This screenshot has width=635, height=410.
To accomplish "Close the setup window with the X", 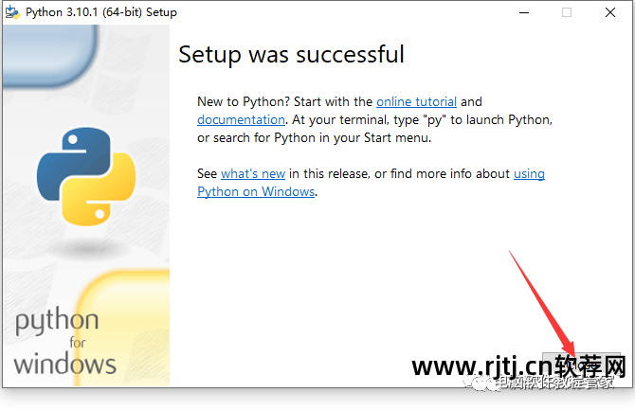I will (610, 12).
